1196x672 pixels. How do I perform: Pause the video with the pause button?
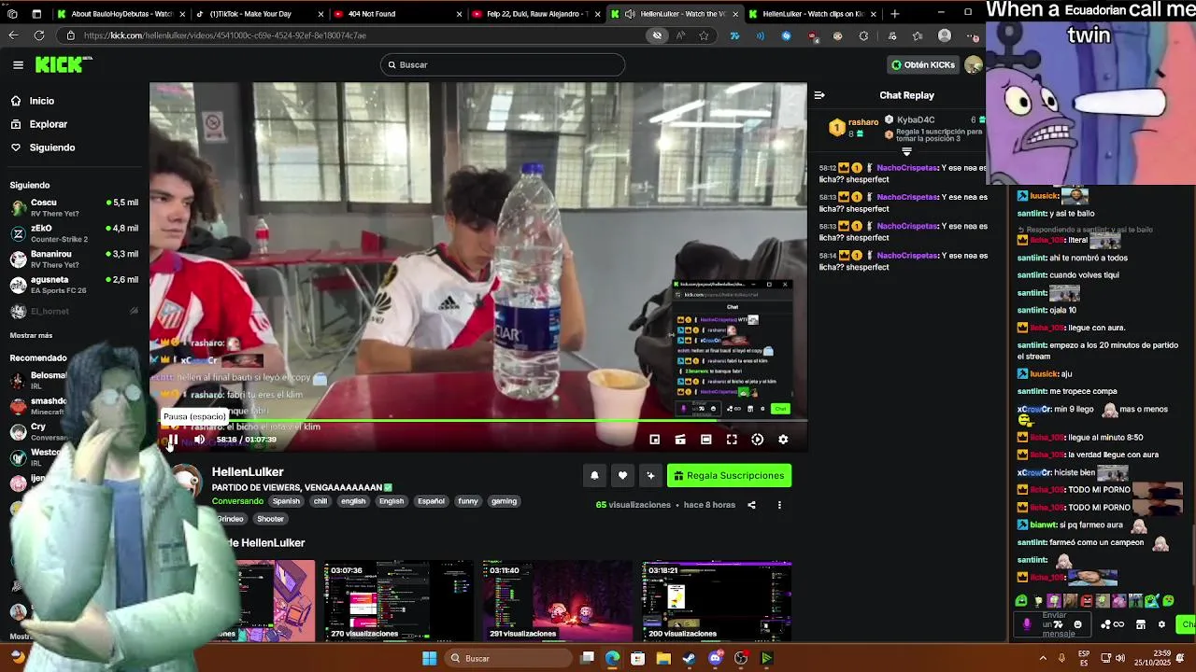click(x=173, y=440)
